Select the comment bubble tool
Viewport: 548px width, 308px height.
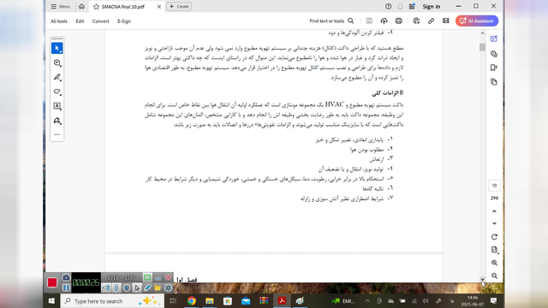(57, 62)
